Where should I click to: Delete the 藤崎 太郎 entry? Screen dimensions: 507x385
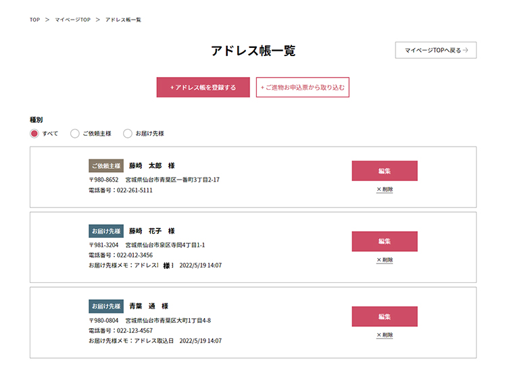(x=384, y=190)
